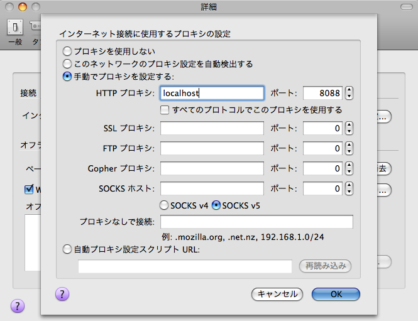Click the purple help icon in proxy dialog
418x321 pixels.
click(62, 294)
